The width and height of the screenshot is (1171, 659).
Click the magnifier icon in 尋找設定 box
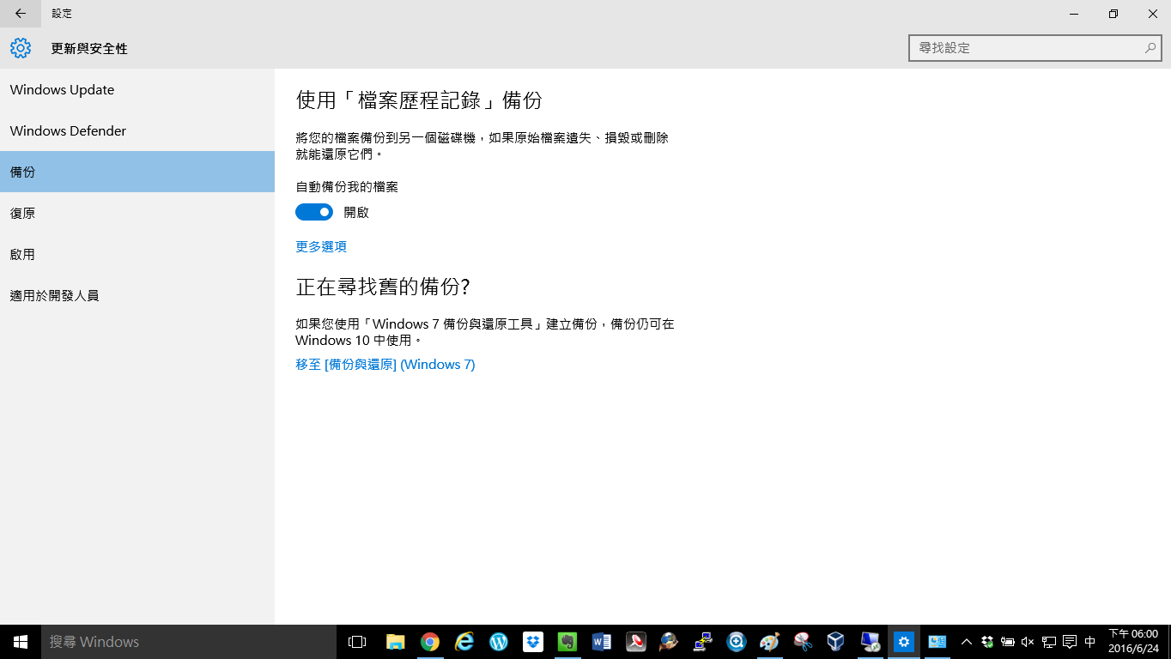(x=1150, y=48)
